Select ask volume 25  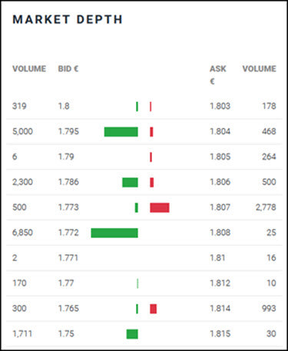point(272,233)
